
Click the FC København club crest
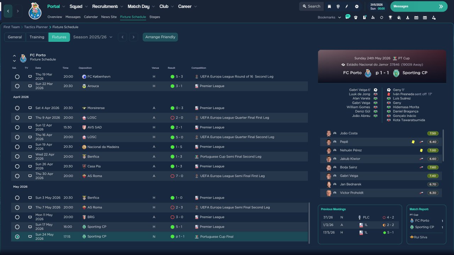[x=84, y=76]
